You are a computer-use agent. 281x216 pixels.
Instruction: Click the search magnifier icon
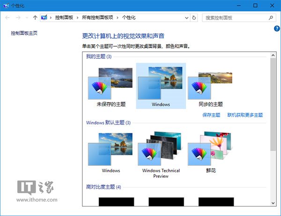click(x=271, y=18)
